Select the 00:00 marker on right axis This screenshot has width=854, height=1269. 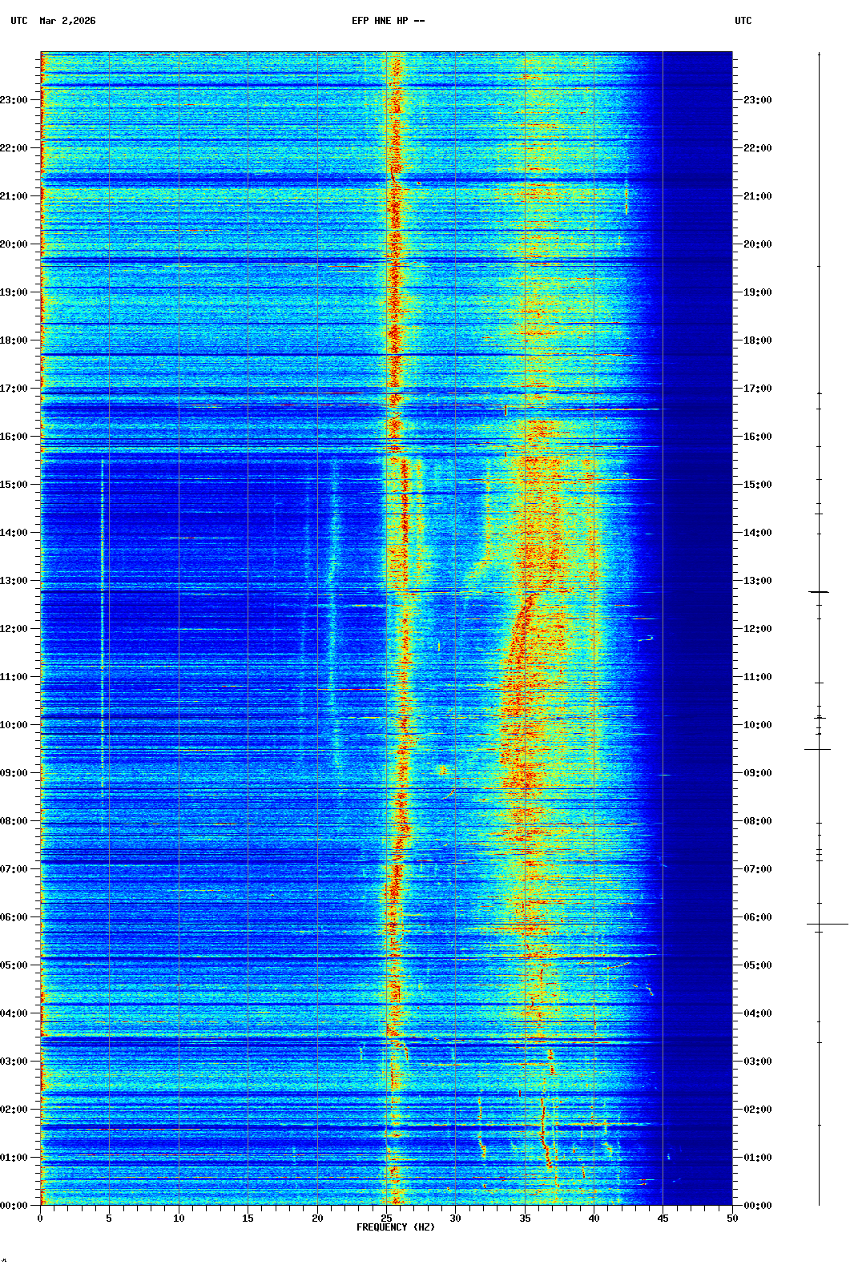(x=757, y=1206)
